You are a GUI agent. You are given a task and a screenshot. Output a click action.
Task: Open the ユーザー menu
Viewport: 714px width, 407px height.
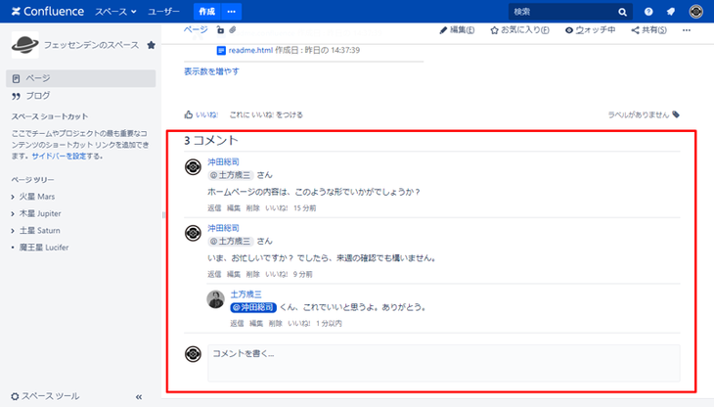[163, 12]
